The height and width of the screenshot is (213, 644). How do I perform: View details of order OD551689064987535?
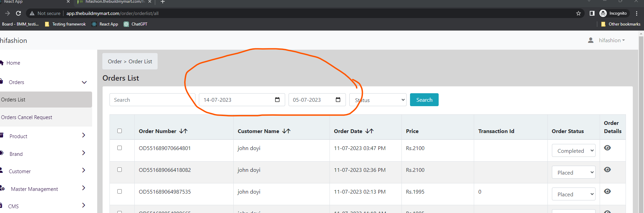coord(608,191)
